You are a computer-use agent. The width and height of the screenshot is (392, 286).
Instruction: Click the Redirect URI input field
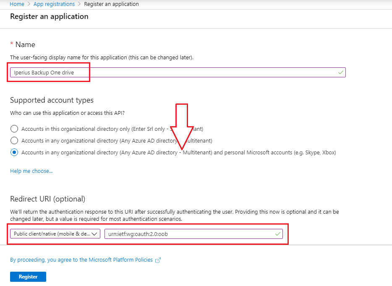pos(193,234)
